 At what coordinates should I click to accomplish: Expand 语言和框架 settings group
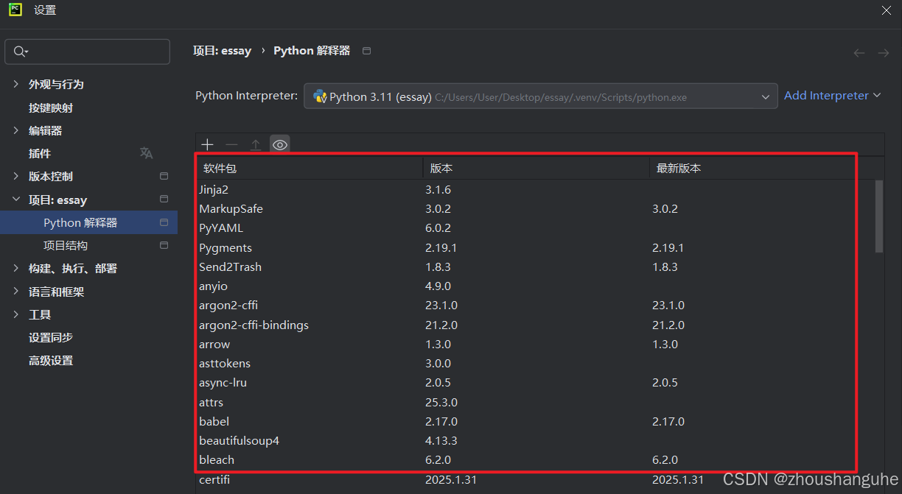pyautogui.click(x=15, y=292)
